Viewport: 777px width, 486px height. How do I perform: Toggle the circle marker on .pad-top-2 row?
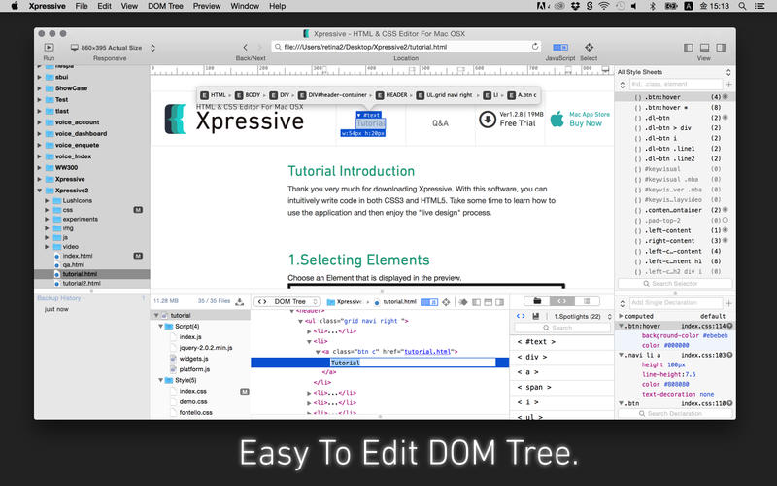tap(725, 221)
